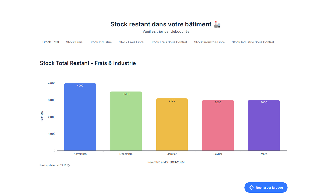The height and width of the screenshot is (195, 309).
Task: Open Stock Frais Sous Contrat tab
Action: (169, 42)
